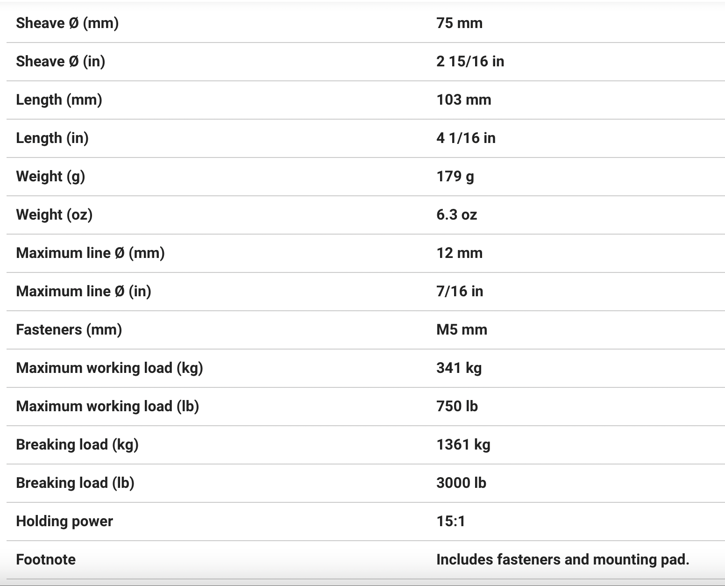Click the "Sheave Ø (mm)" row label
This screenshot has height=586, width=725.
pyautogui.click(x=67, y=23)
